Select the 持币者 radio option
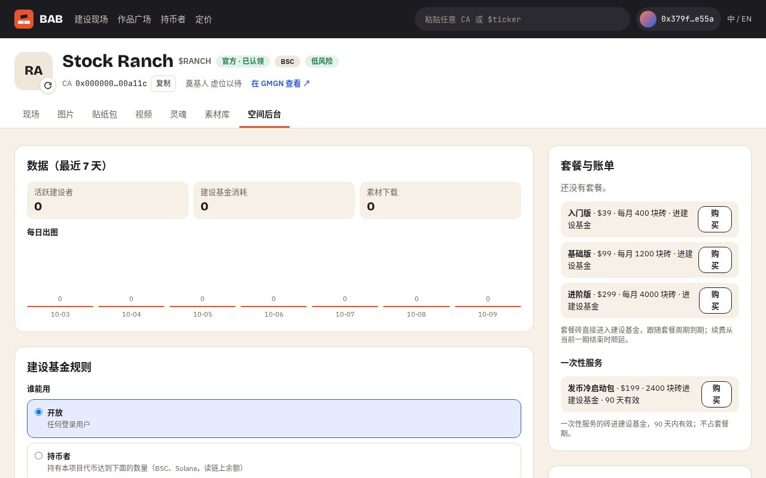The image size is (766, 478). coord(38,455)
